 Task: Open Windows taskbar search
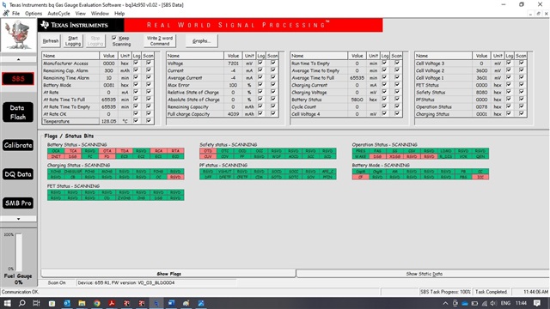tap(21, 303)
